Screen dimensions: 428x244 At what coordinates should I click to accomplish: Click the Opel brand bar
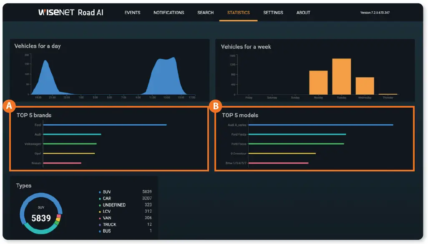point(69,153)
